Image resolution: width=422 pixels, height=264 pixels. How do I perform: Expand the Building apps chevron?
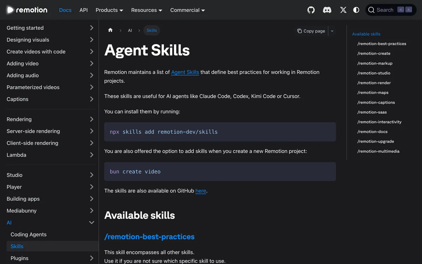[x=91, y=199]
